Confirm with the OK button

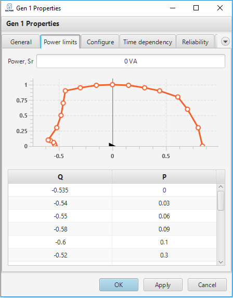coord(119,284)
